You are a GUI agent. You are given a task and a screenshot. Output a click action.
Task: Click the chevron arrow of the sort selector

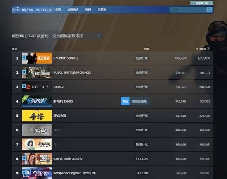99,36
